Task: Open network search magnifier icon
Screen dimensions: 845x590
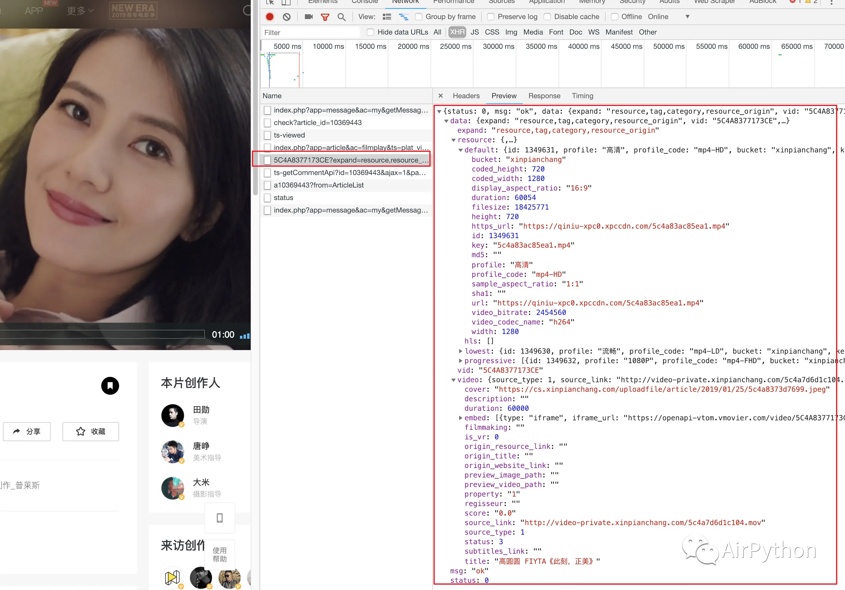Action: 342,17
